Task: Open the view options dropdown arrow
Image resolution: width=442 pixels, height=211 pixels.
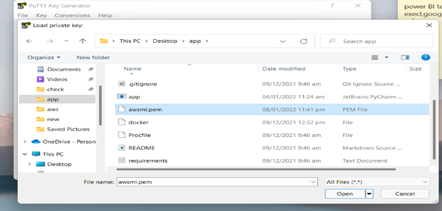Action: (x=387, y=57)
